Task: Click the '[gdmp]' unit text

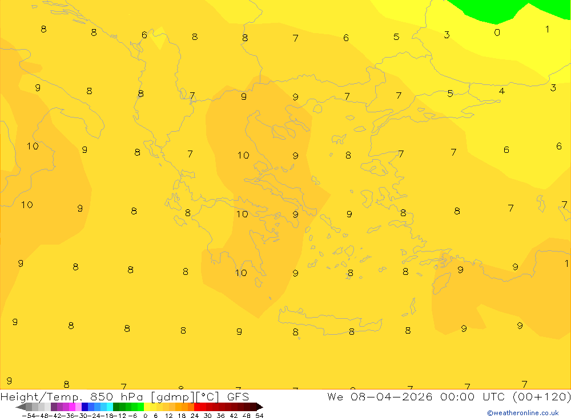Action: (172, 397)
